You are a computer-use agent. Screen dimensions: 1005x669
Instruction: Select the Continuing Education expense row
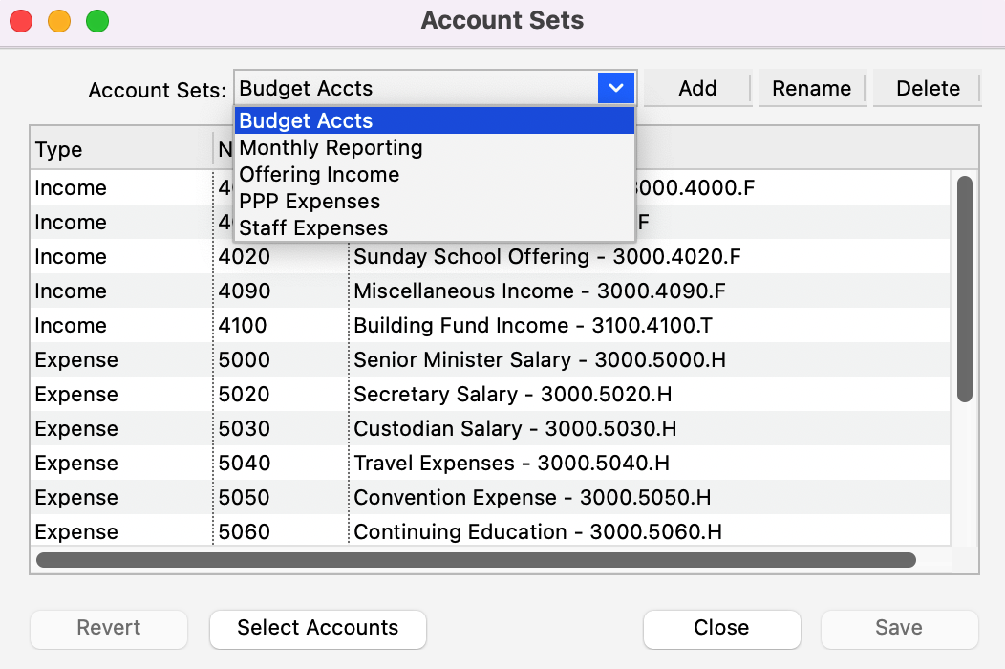(x=537, y=532)
